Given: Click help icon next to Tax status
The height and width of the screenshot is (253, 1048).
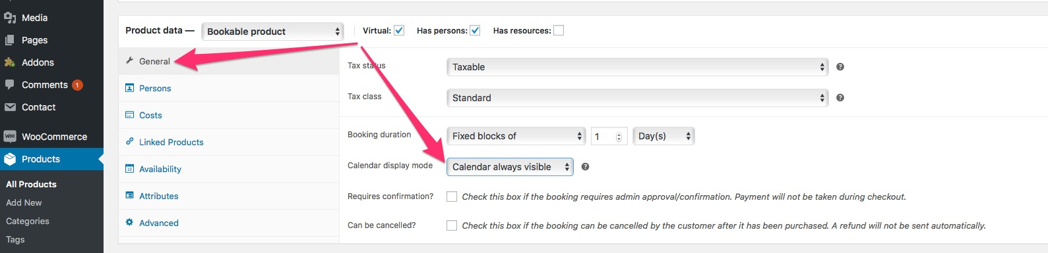Looking at the screenshot, I should point(840,66).
